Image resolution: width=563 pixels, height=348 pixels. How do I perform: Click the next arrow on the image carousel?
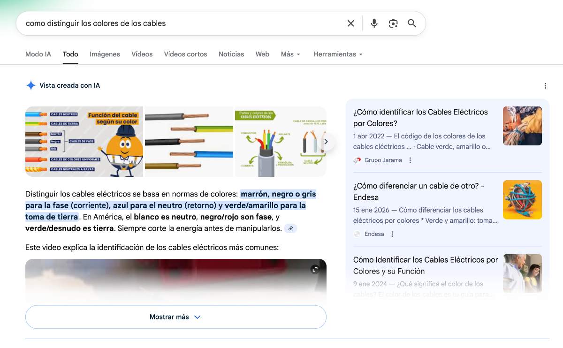point(326,141)
